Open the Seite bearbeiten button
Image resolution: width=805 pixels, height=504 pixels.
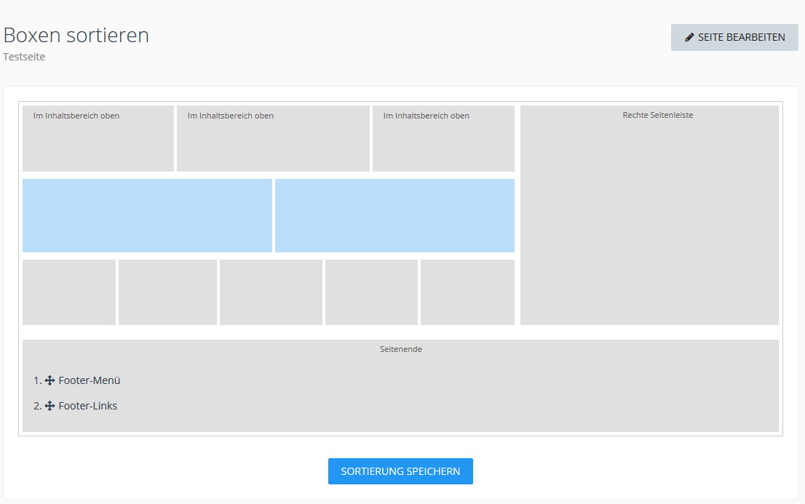pos(734,37)
